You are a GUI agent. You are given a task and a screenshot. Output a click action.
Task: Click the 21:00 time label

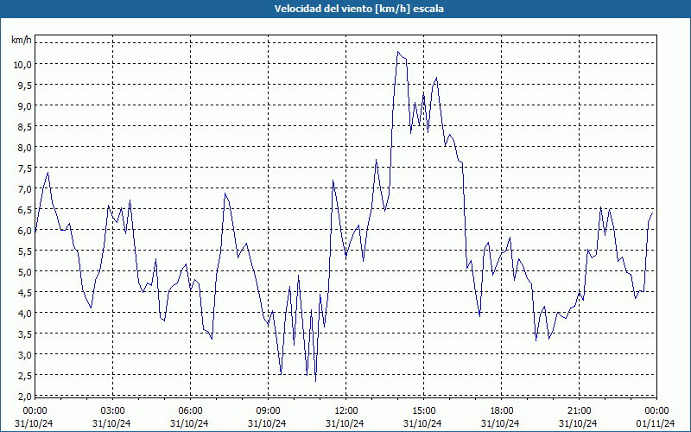pyautogui.click(x=579, y=411)
